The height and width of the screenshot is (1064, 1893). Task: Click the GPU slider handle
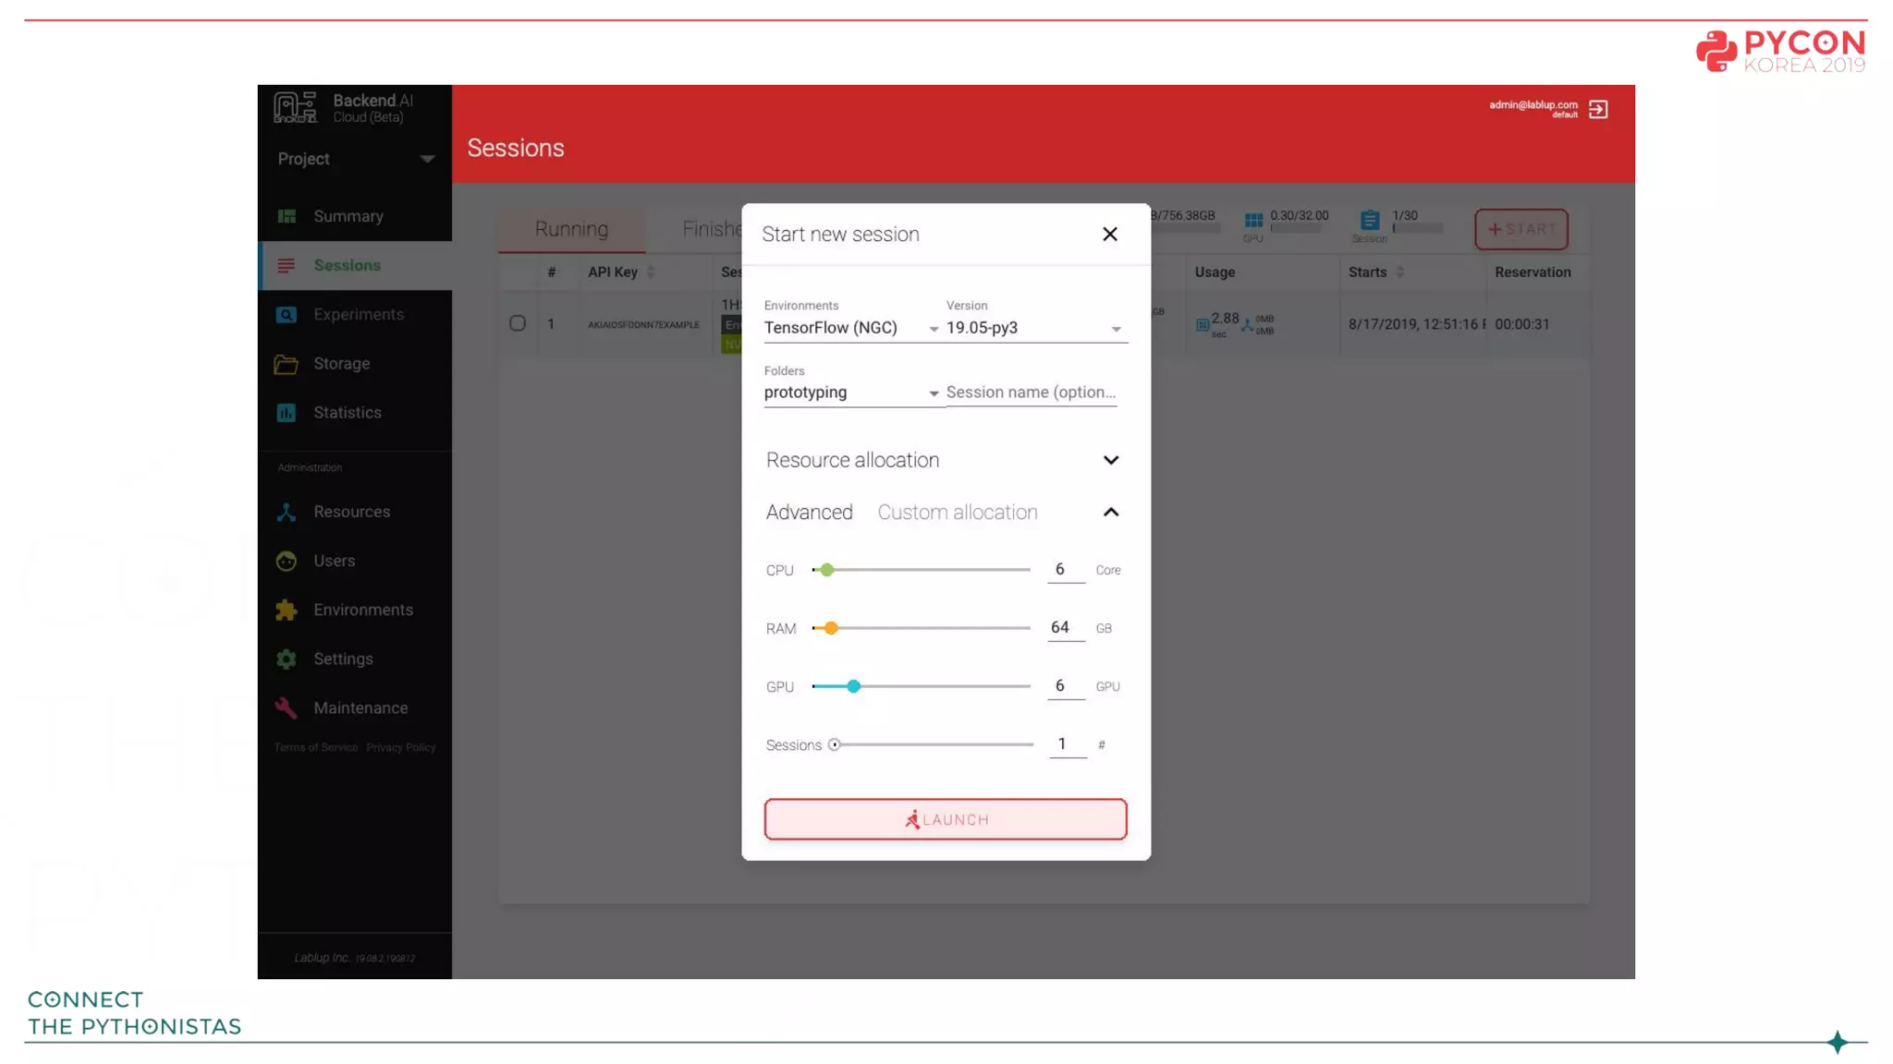tap(854, 686)
